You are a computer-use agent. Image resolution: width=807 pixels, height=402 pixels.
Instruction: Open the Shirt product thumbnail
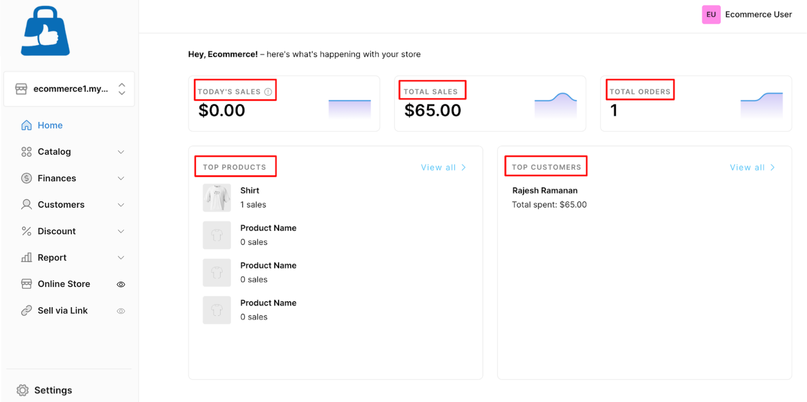pos(217,198)
